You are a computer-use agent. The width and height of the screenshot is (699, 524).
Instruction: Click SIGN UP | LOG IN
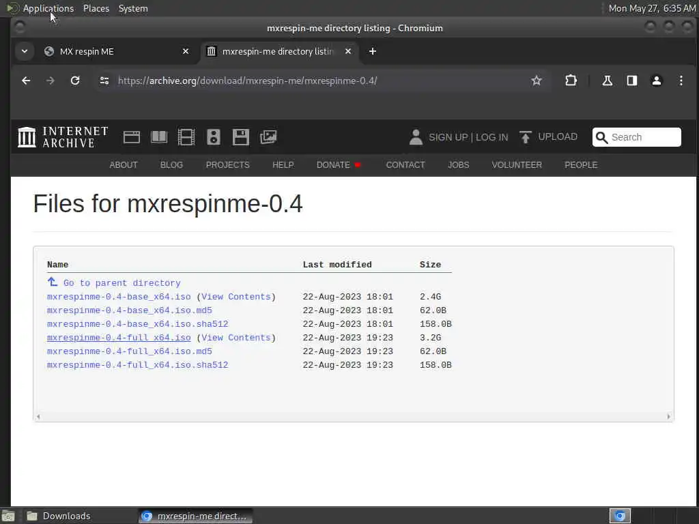pyautogui.click(x=468, y=137)
